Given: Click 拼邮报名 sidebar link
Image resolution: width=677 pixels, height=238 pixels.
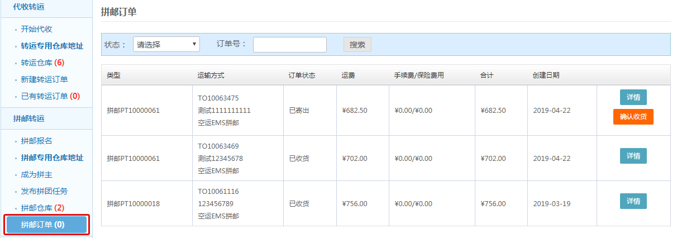Looking at the screenshot, I should pos(36,141).
